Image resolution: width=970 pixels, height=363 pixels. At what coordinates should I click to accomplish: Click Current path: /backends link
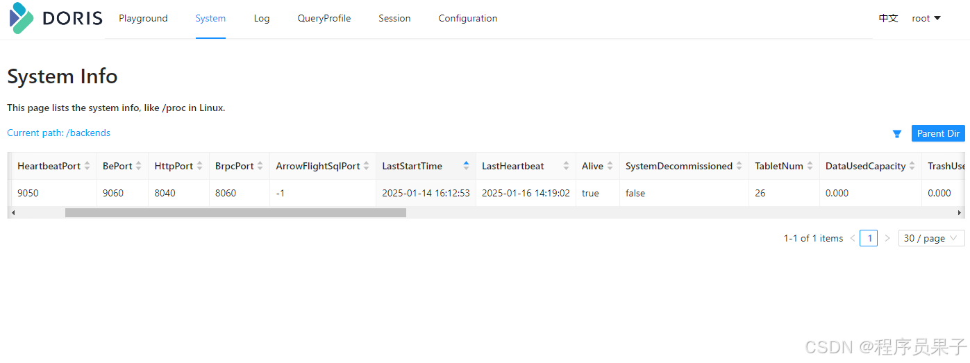[x=58, y=133]
